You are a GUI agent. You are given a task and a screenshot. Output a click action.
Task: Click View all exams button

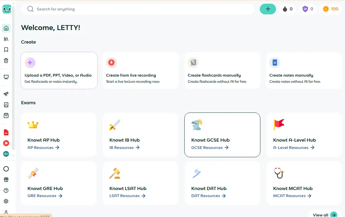(x=325, y=215)
